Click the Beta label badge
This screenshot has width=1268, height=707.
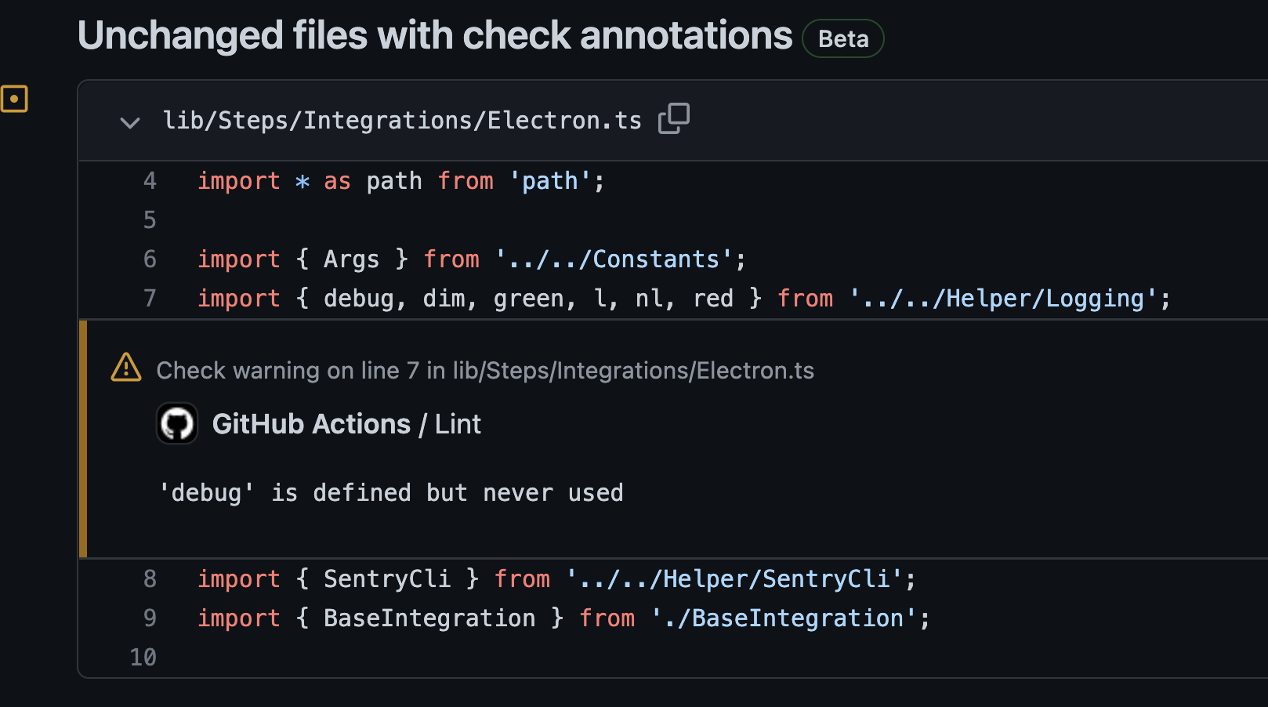(x=843, y=38)
